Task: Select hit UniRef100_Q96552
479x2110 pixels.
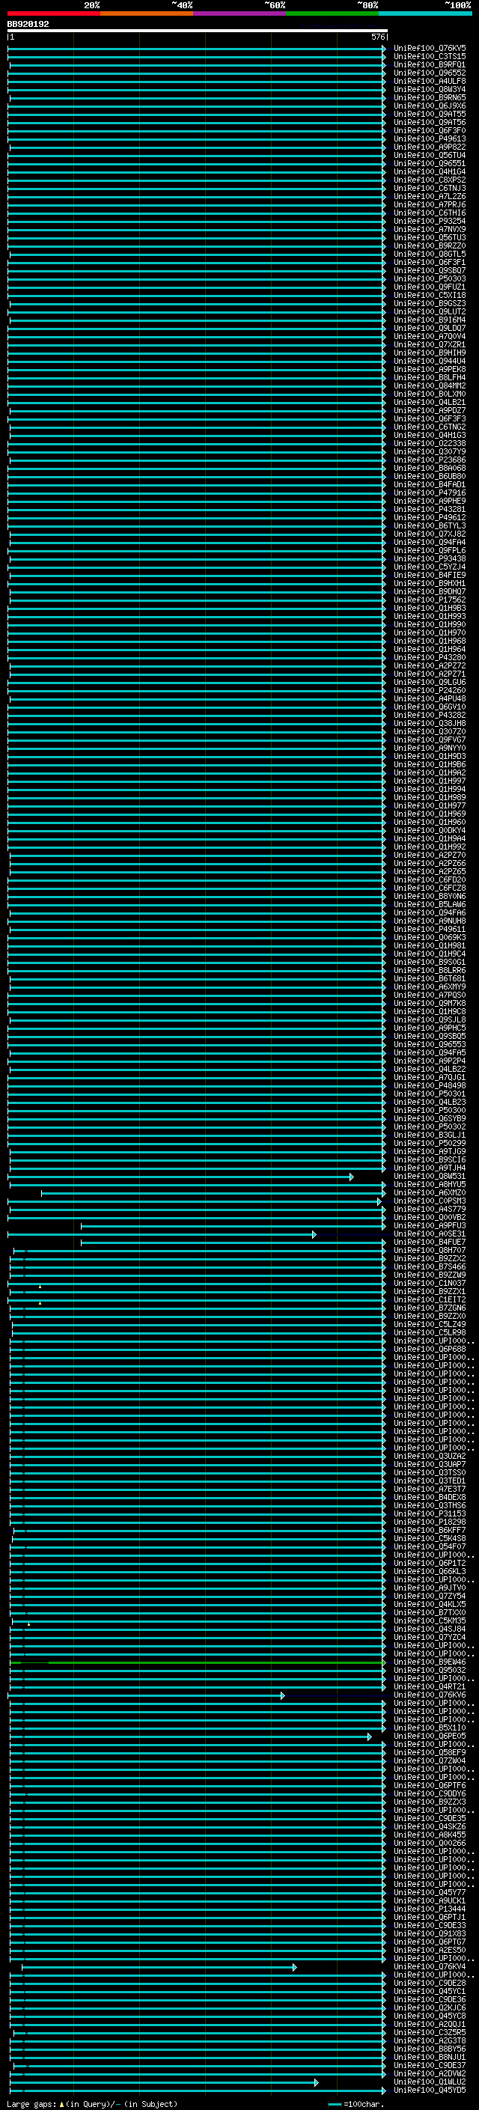Action: point(430,73)
